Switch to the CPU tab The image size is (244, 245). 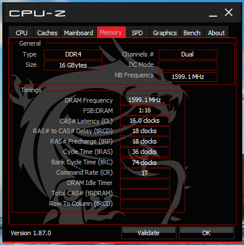(x=21, y=32)
